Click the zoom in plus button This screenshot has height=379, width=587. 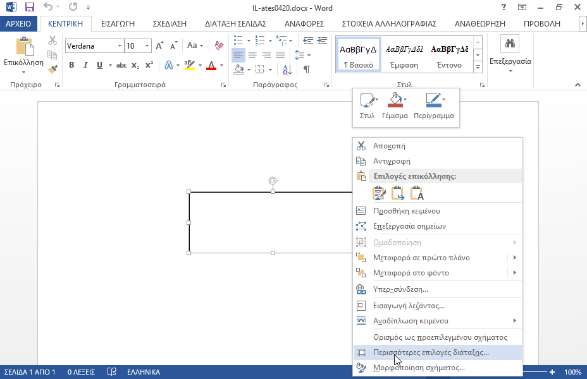pyautogui.click(x=552, y=372)
